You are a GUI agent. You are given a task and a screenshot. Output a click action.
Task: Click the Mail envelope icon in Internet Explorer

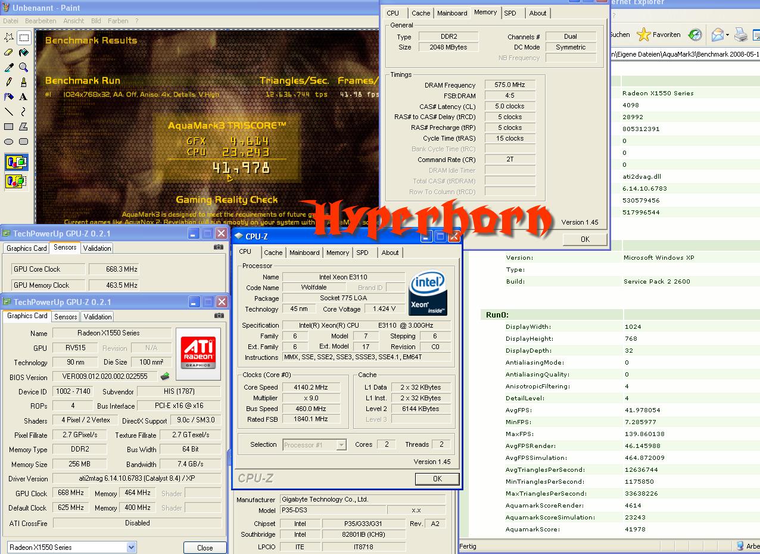717,35
